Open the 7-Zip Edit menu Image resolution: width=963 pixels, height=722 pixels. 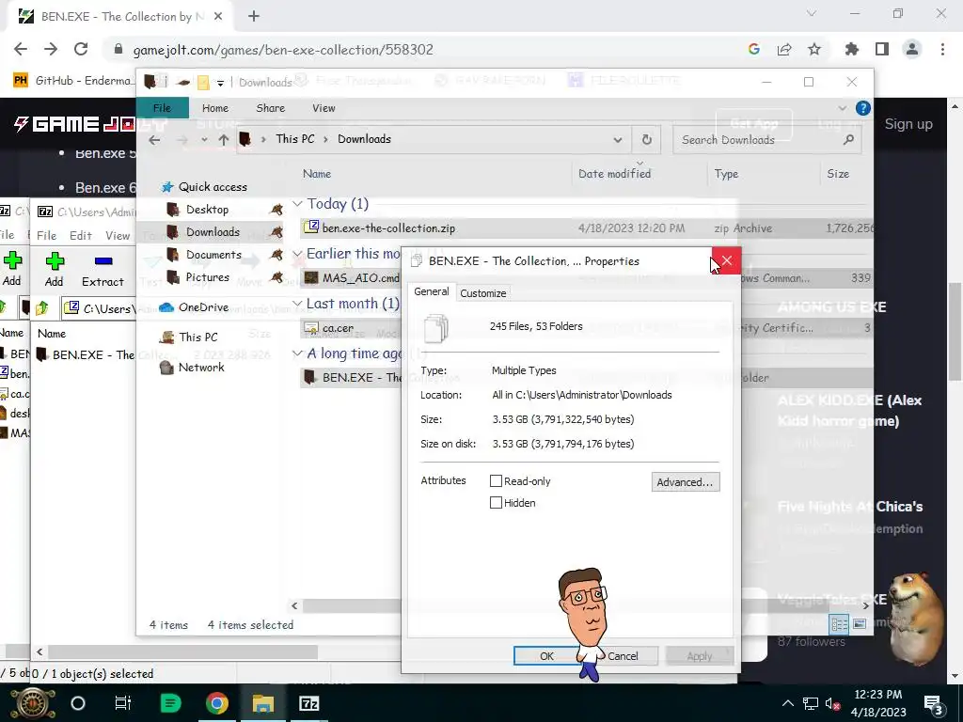(81, 235)
